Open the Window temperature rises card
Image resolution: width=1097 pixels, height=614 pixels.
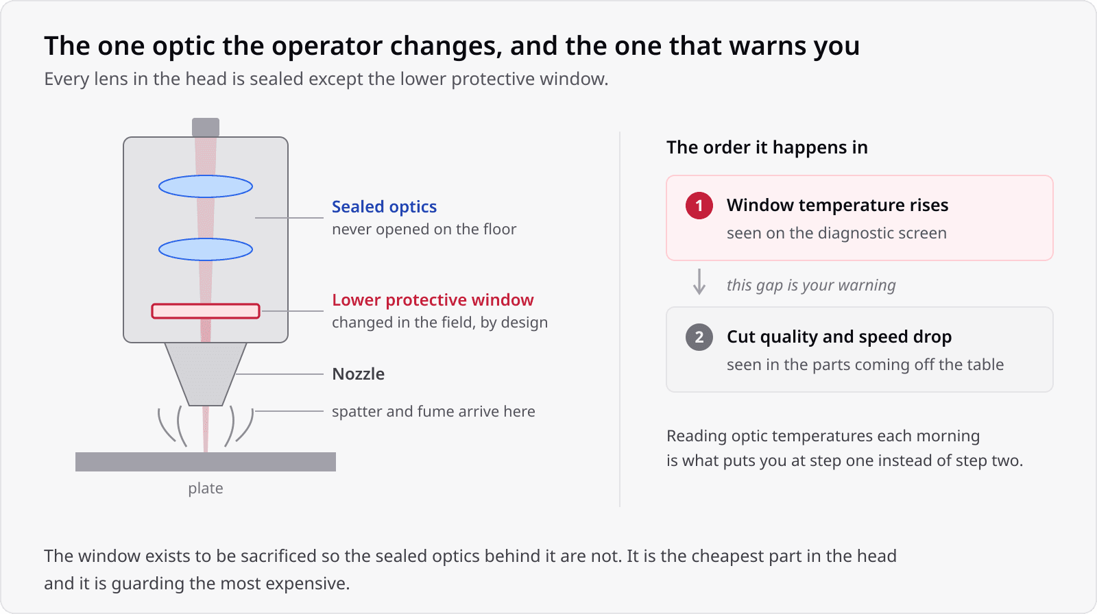[860, 218]
